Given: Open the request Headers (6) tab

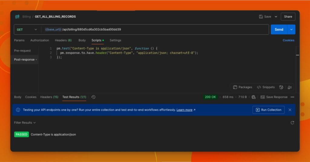Looking at the screenshot, I should [x=63, y=40].
